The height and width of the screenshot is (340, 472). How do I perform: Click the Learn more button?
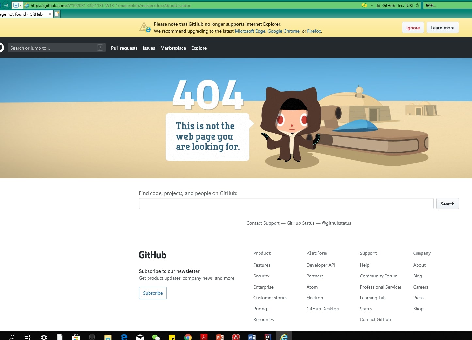(443, 28)
